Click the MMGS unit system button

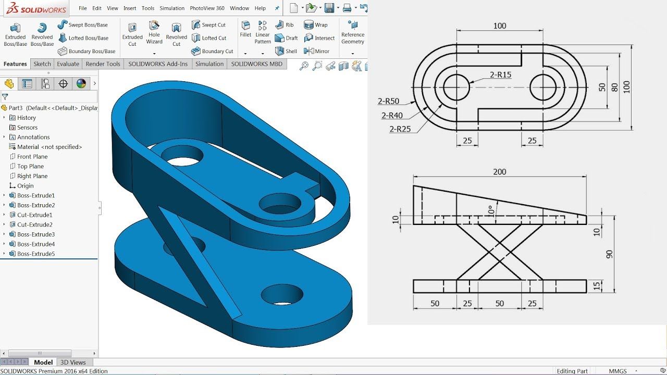pos(618,371)
